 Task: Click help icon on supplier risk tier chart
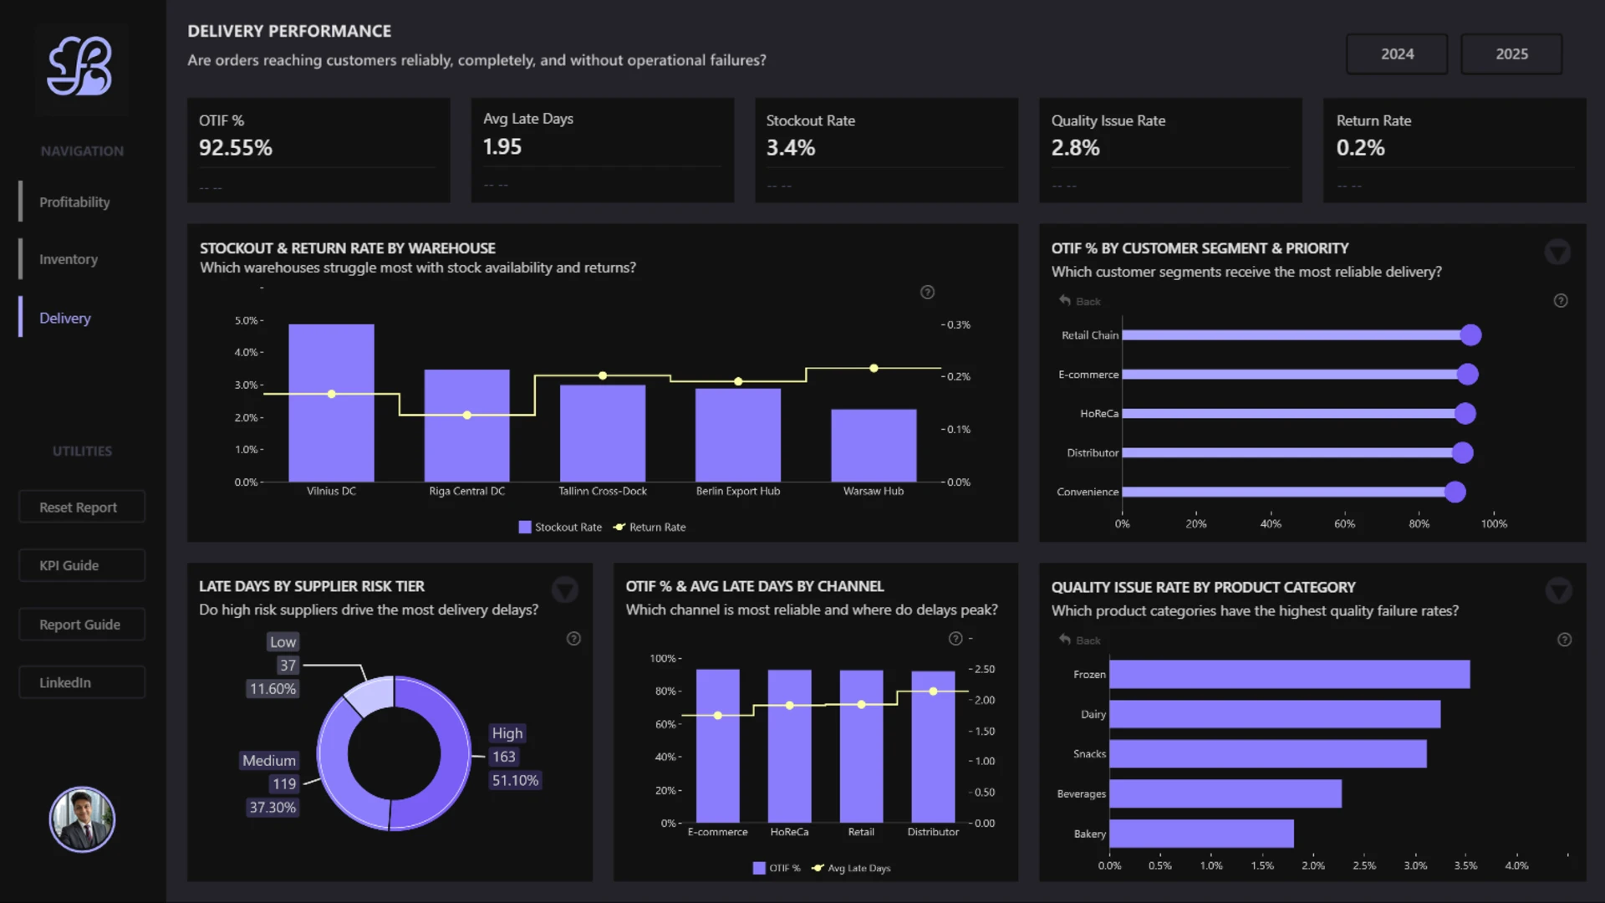pyautogui.click(x=573, y=639)
